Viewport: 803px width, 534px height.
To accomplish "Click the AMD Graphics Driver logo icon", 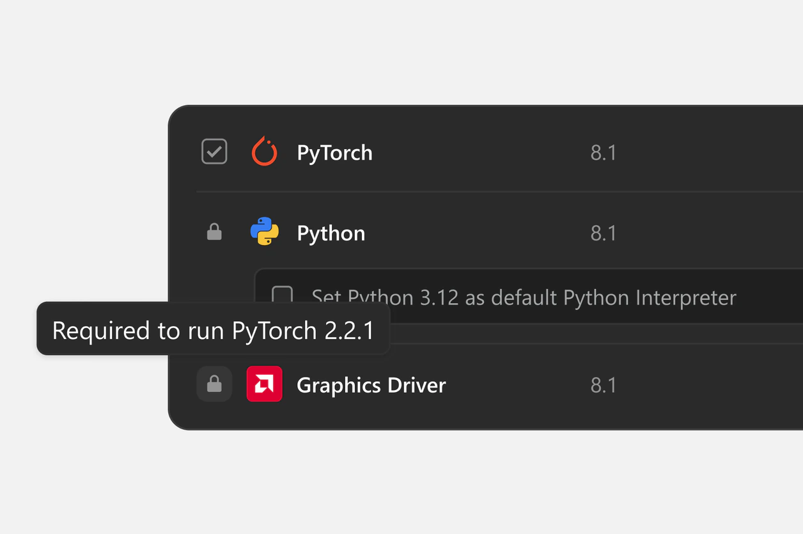I will (x=264, y=384).
